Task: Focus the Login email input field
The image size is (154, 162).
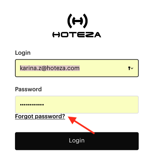Action: 77,68
